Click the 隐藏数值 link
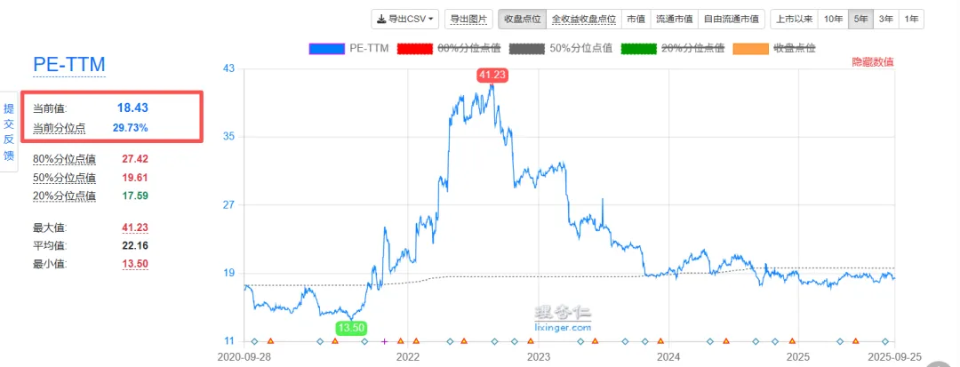960x367 pixels. (x=872, y=62)
